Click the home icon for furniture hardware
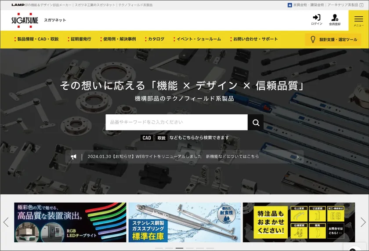This screenshot has width=369, height=251. [289, 5]
